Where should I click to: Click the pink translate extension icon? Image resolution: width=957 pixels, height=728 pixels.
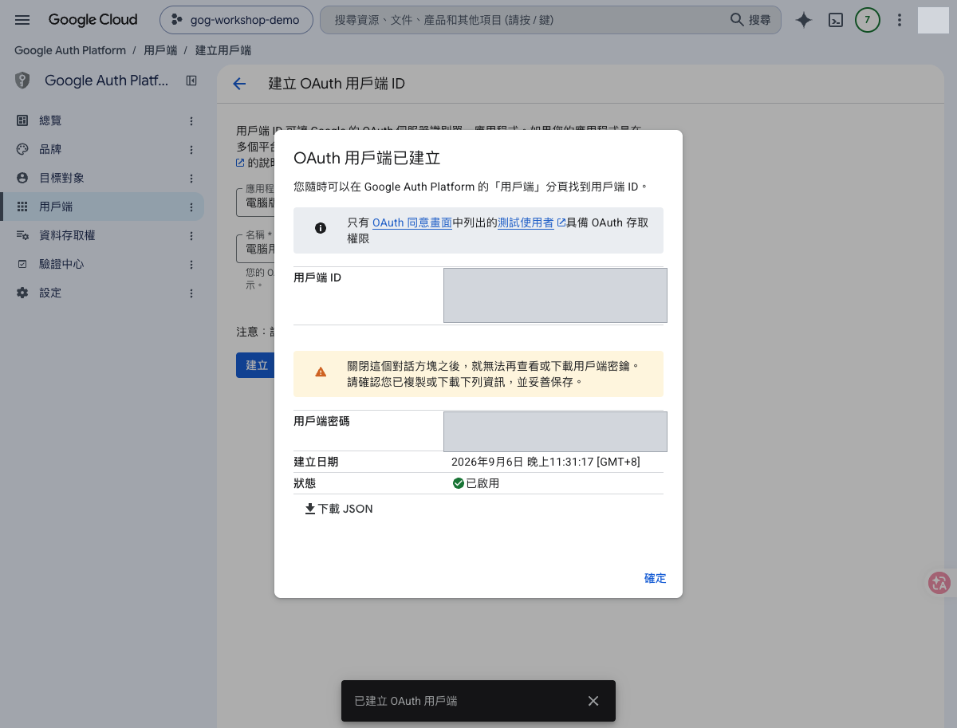pyautogui.click(x=939, y=583)
